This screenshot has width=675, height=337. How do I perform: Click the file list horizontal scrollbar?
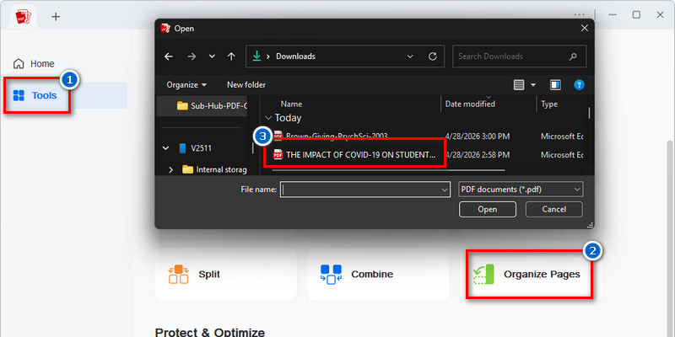[x=388, y=170]
